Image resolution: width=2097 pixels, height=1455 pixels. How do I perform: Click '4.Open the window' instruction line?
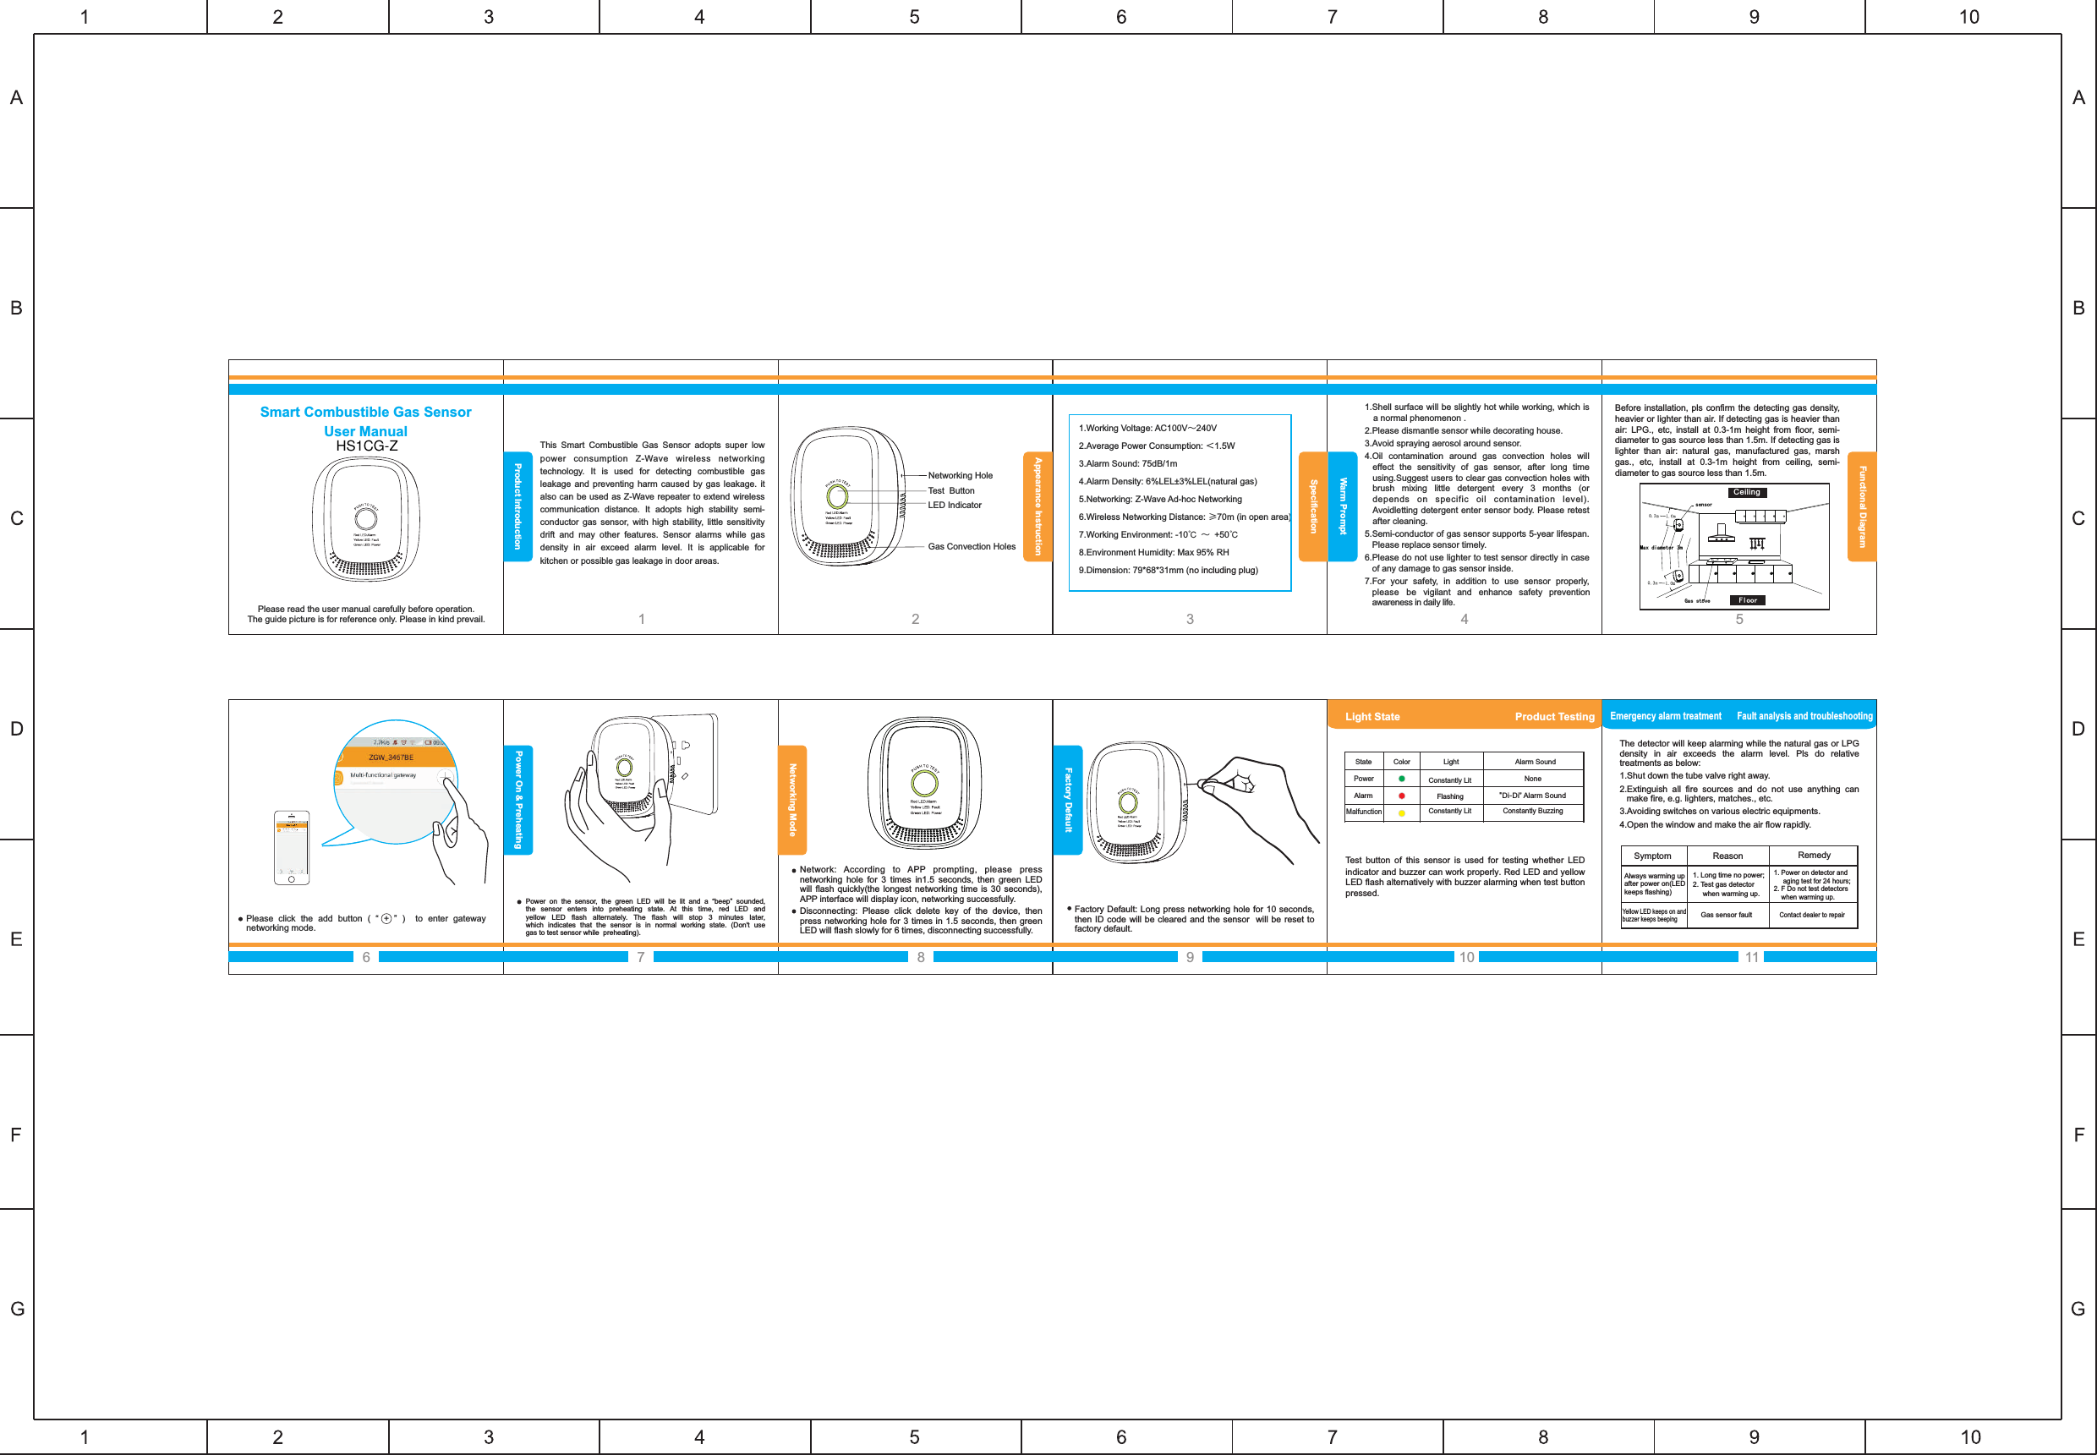tap(1715, 824)
